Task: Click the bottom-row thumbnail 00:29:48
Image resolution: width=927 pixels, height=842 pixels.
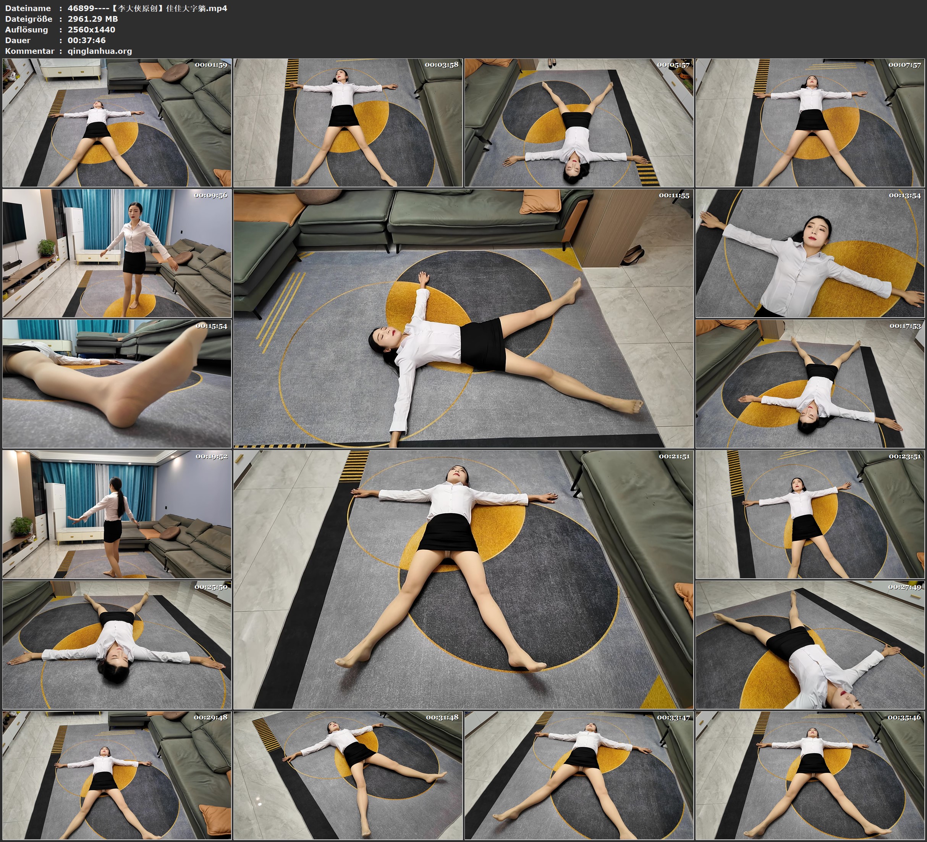Action: 117,775
